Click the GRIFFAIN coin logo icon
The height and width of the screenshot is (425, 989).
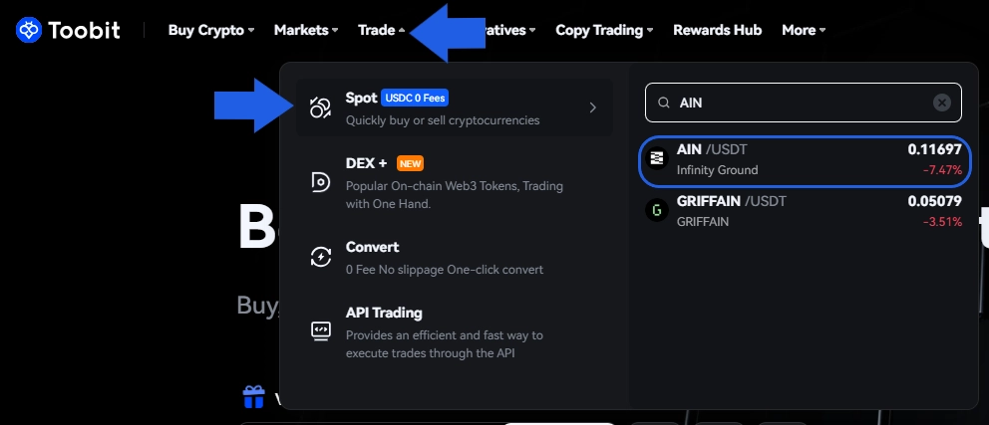click(657, 210)
